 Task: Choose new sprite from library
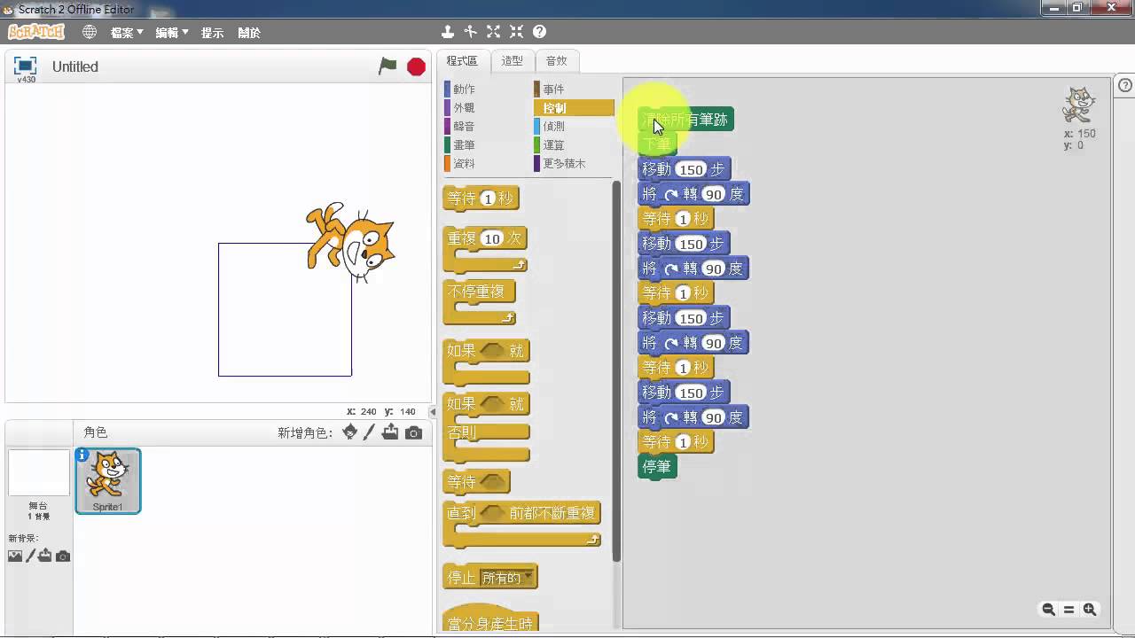350,432
